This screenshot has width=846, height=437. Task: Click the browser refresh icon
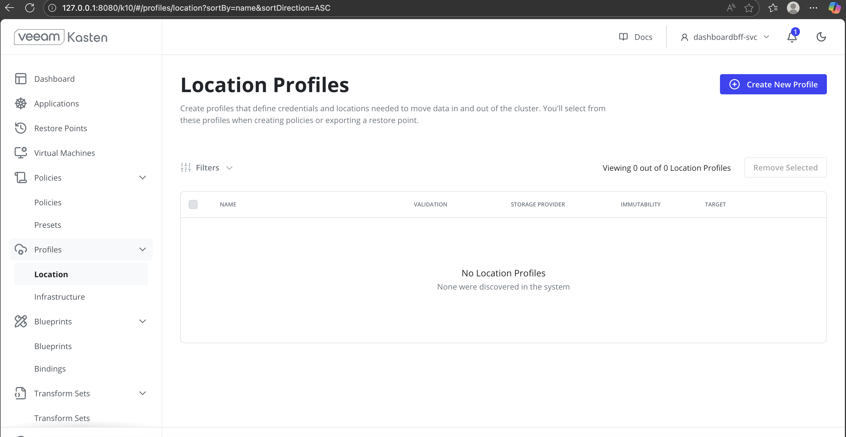click(29, 8)
